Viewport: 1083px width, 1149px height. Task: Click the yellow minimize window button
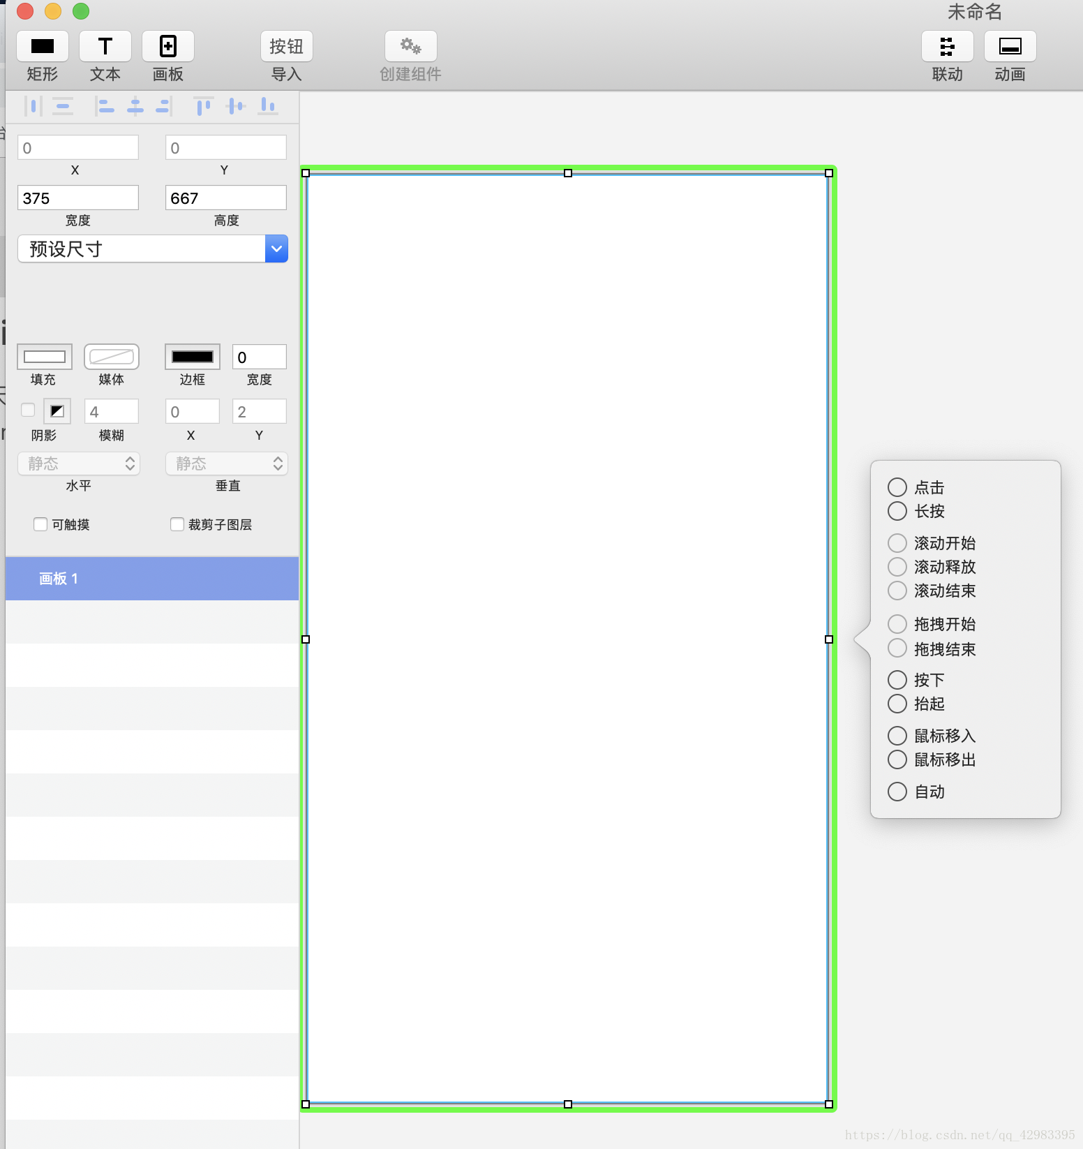pos(53,11)
